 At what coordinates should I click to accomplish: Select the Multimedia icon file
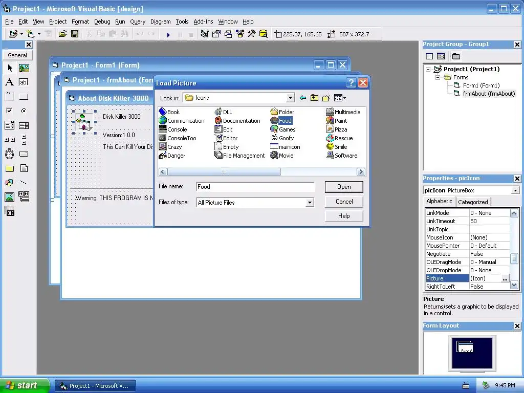click(343, 112)
